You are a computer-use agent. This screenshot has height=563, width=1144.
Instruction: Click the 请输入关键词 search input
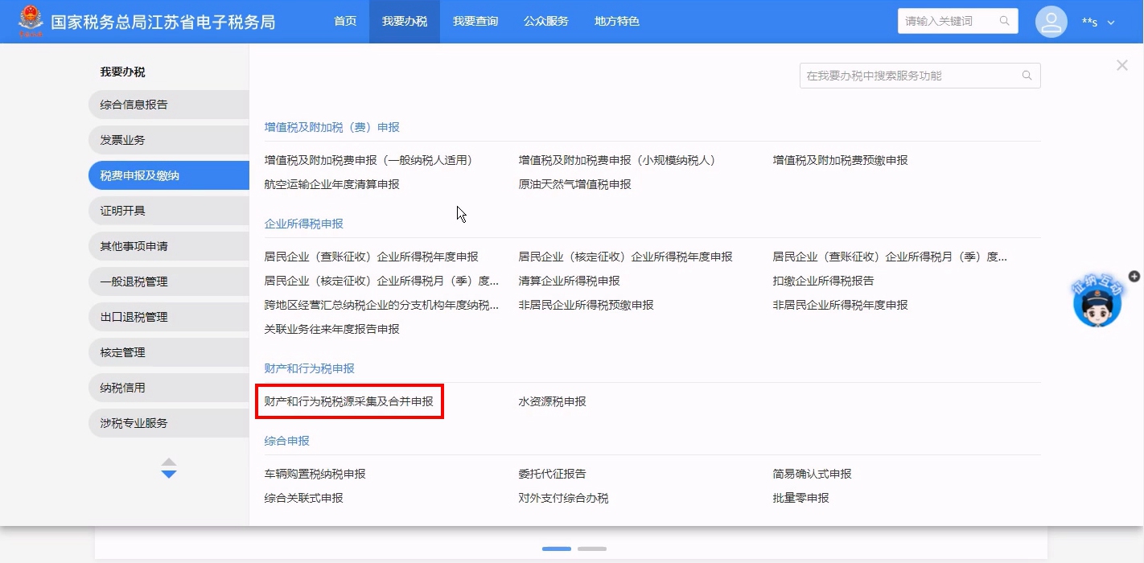948,22
